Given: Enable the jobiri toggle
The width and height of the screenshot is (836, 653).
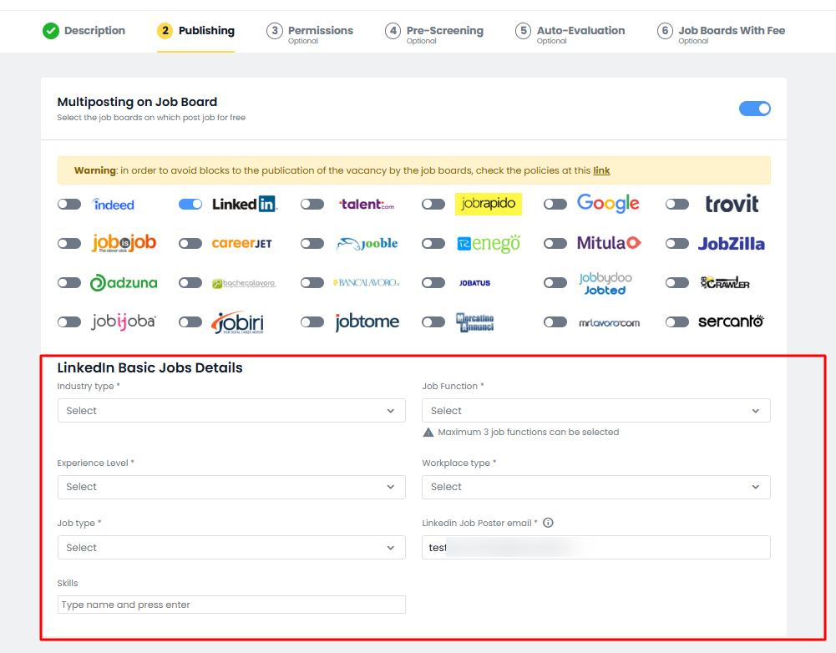Looking at the screenshot, I should (x=190, y=322).
